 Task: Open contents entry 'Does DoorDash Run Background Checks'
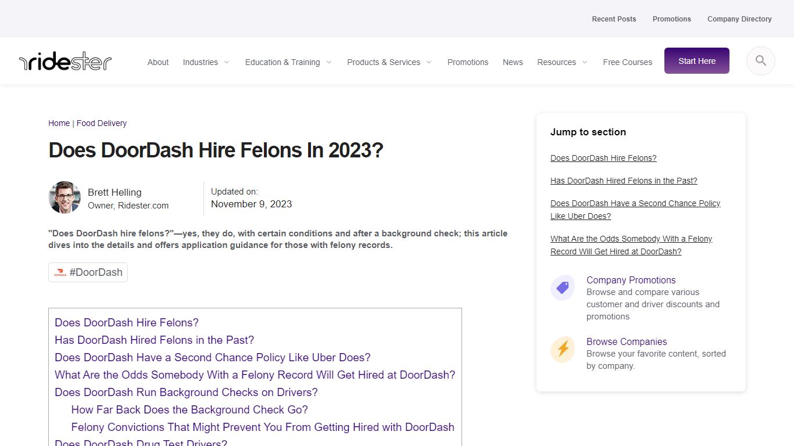click(186, 392)
